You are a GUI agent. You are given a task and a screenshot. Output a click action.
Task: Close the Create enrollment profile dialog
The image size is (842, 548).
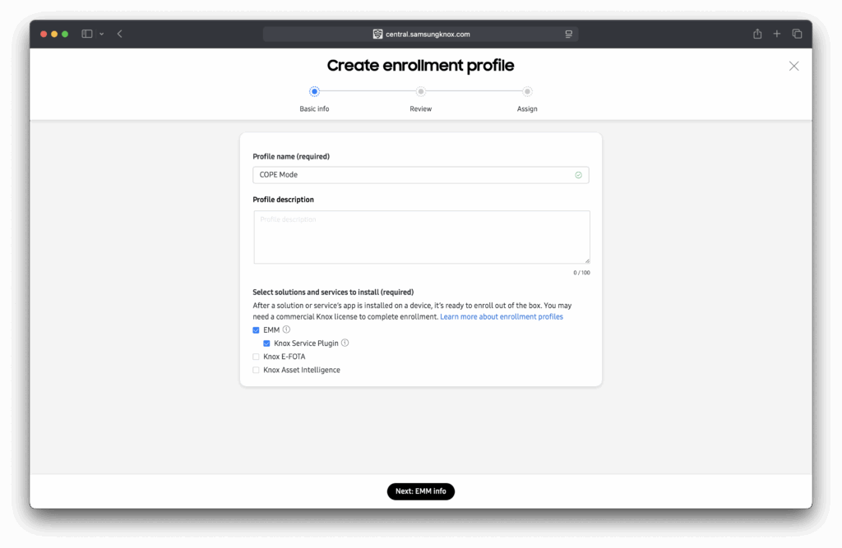[x=793, y=66]
